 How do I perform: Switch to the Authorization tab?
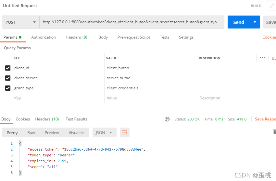pyautogui.click(x=44, y=37)
